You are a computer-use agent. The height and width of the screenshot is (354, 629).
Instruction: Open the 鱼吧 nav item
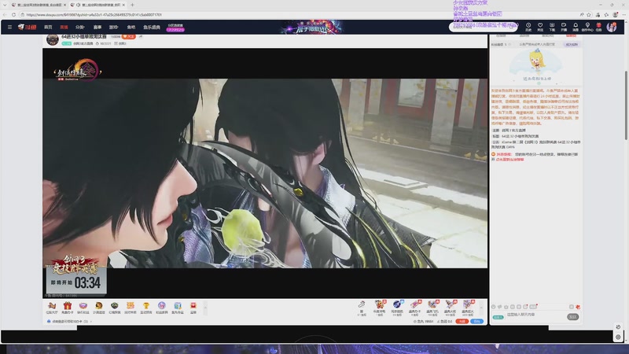(131, 28)
